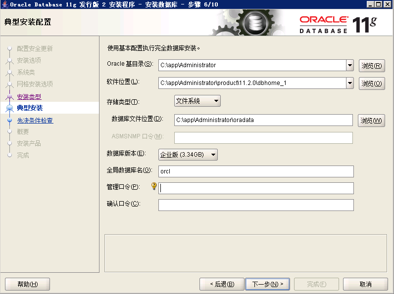This screenshot has width=394, height=294.
Task: Open the 数据库版本 企业版 dropdown
Action: tap(188, 155)
